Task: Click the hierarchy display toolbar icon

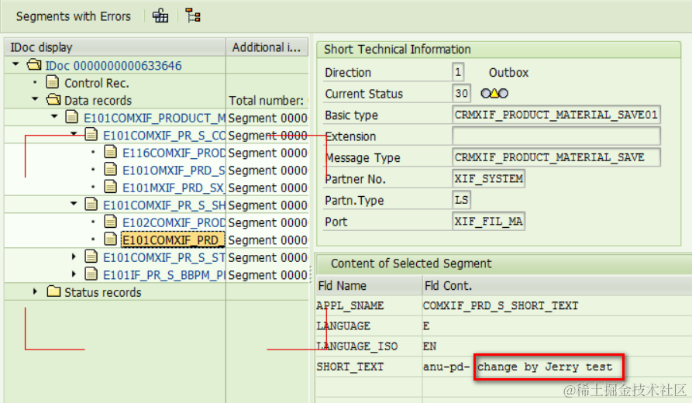Action: coord(160,16)
